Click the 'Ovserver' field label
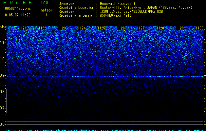 66,4
